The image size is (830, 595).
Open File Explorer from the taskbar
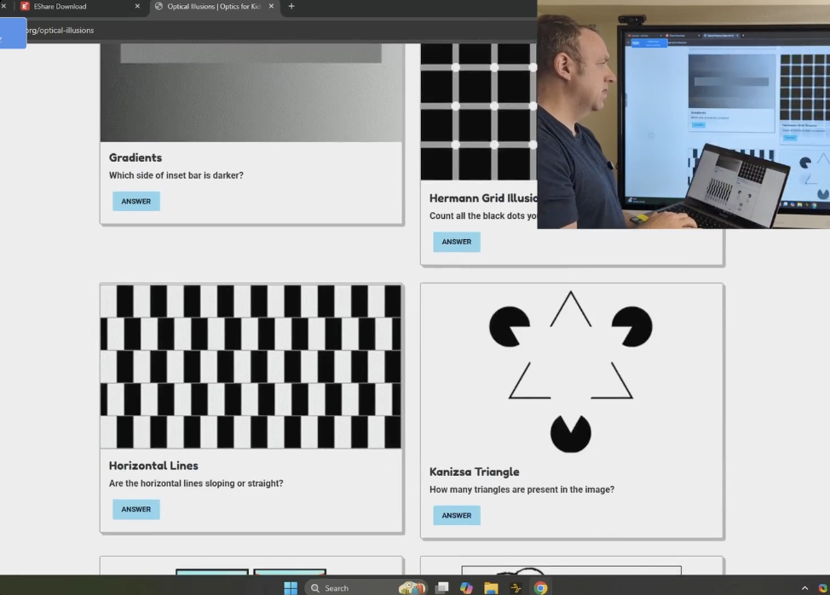(x=491, y=587)
